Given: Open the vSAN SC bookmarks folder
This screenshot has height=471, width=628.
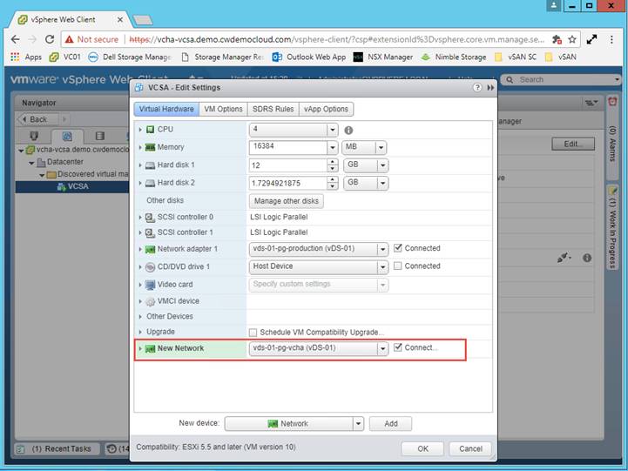Looking at the screenshot, I should (x=515, y=57).
